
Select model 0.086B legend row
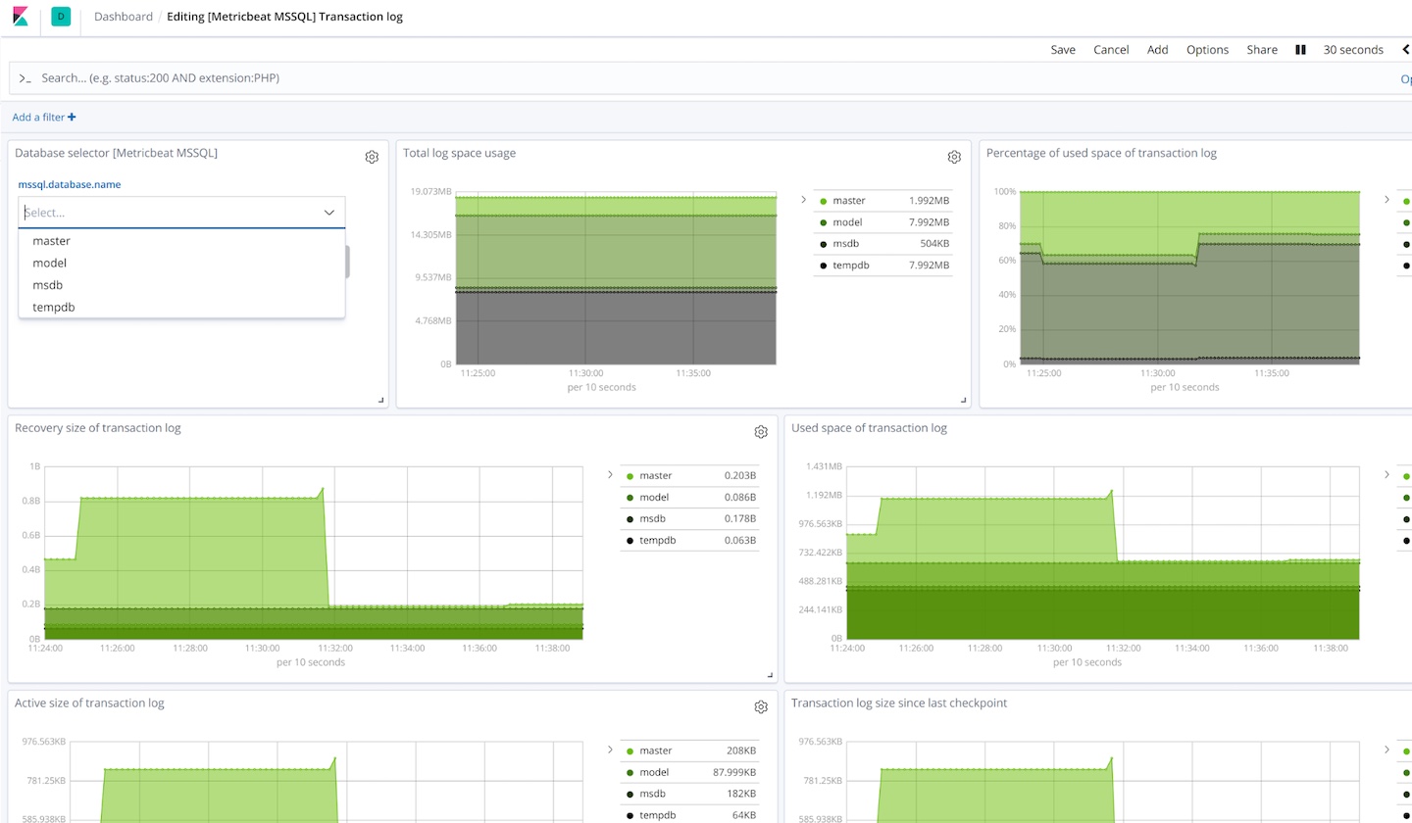coord(689,498)
